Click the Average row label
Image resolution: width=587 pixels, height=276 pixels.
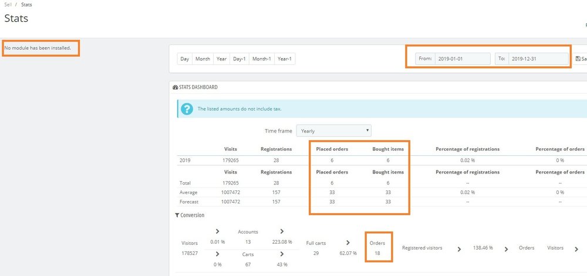[188, 192]
